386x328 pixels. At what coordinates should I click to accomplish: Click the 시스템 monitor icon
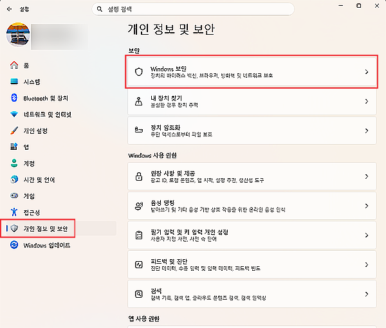14,82
